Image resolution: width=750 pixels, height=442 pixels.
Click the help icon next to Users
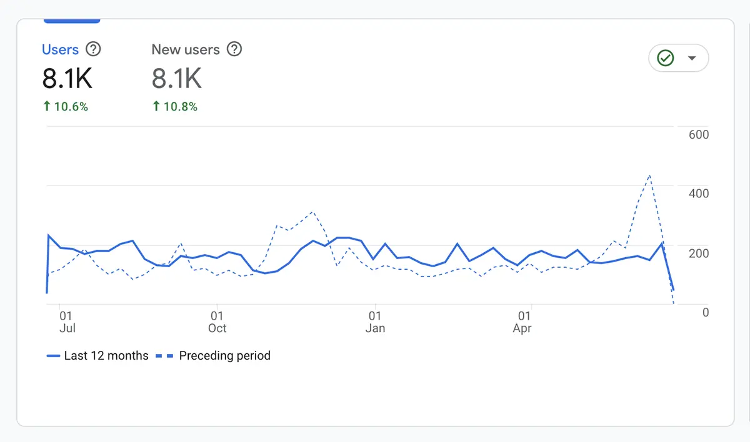(93, 49)
